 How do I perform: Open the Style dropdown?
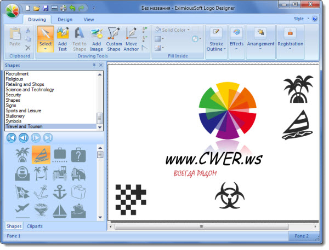[302, 19]
